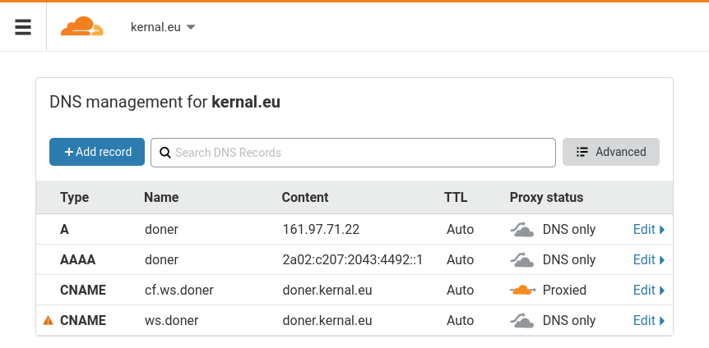Click the Cloudflare logo
Viewport: 709px width, 348px height.
coord(82,27)
